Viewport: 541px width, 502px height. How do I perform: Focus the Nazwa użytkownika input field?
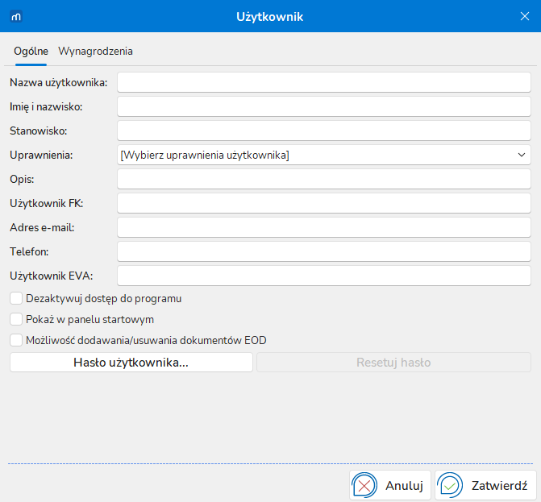point(323,82)
